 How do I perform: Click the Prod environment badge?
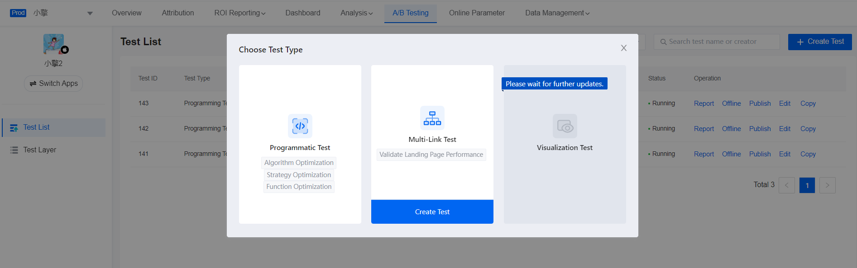(x=18, y=13)
